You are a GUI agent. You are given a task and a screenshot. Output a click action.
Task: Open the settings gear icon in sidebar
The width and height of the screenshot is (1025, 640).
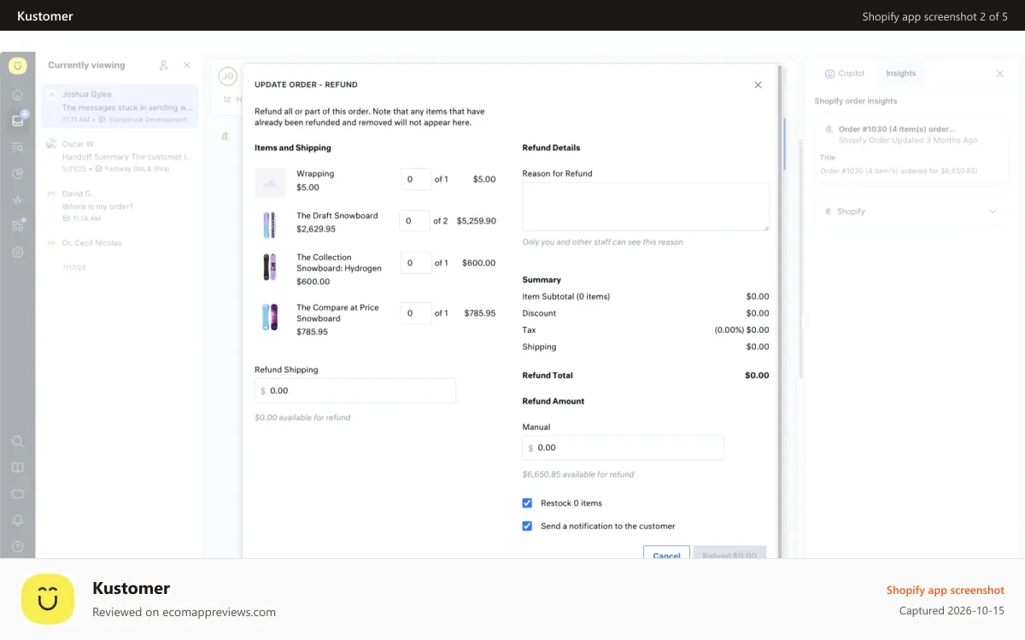17,253
